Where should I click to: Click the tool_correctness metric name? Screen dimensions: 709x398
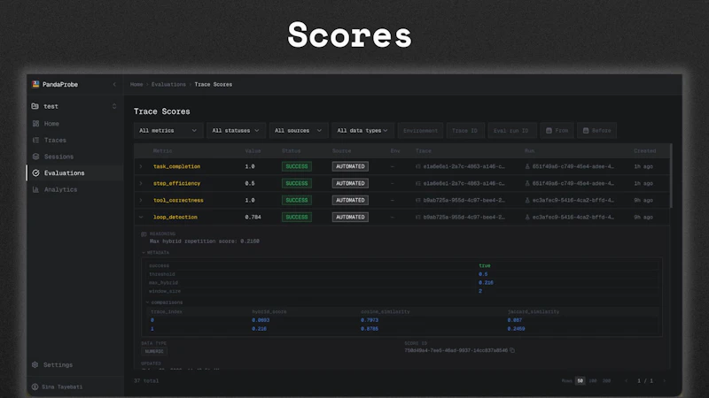pos(178,201)
